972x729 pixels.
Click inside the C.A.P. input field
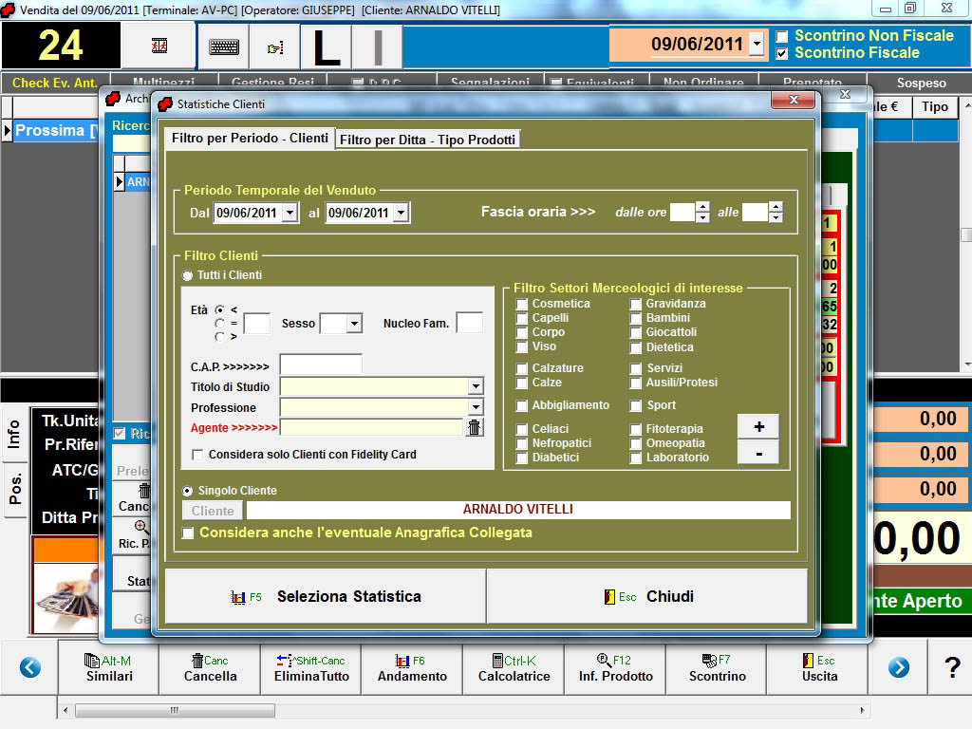[321, 364]
